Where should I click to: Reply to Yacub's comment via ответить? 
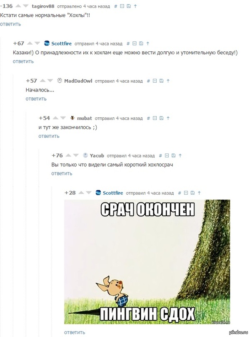62,173
